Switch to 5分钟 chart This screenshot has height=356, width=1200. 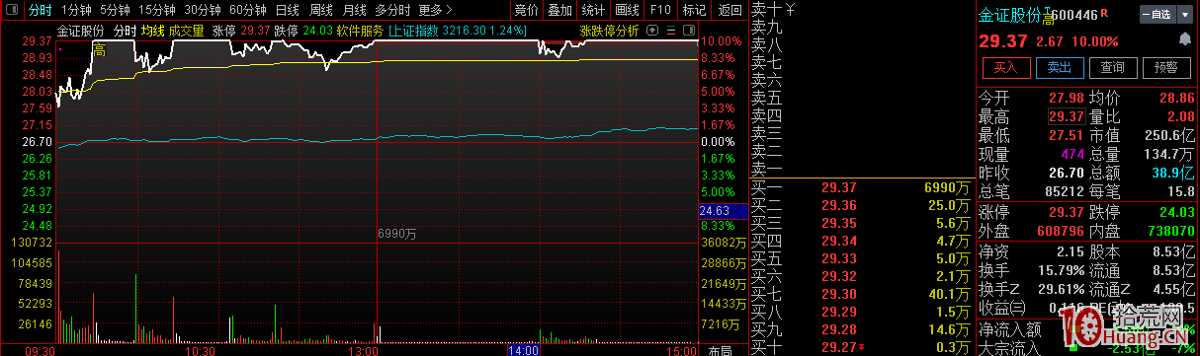115,10
